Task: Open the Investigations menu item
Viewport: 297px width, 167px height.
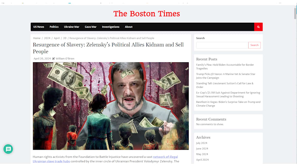Action: (x=111, y=27)
